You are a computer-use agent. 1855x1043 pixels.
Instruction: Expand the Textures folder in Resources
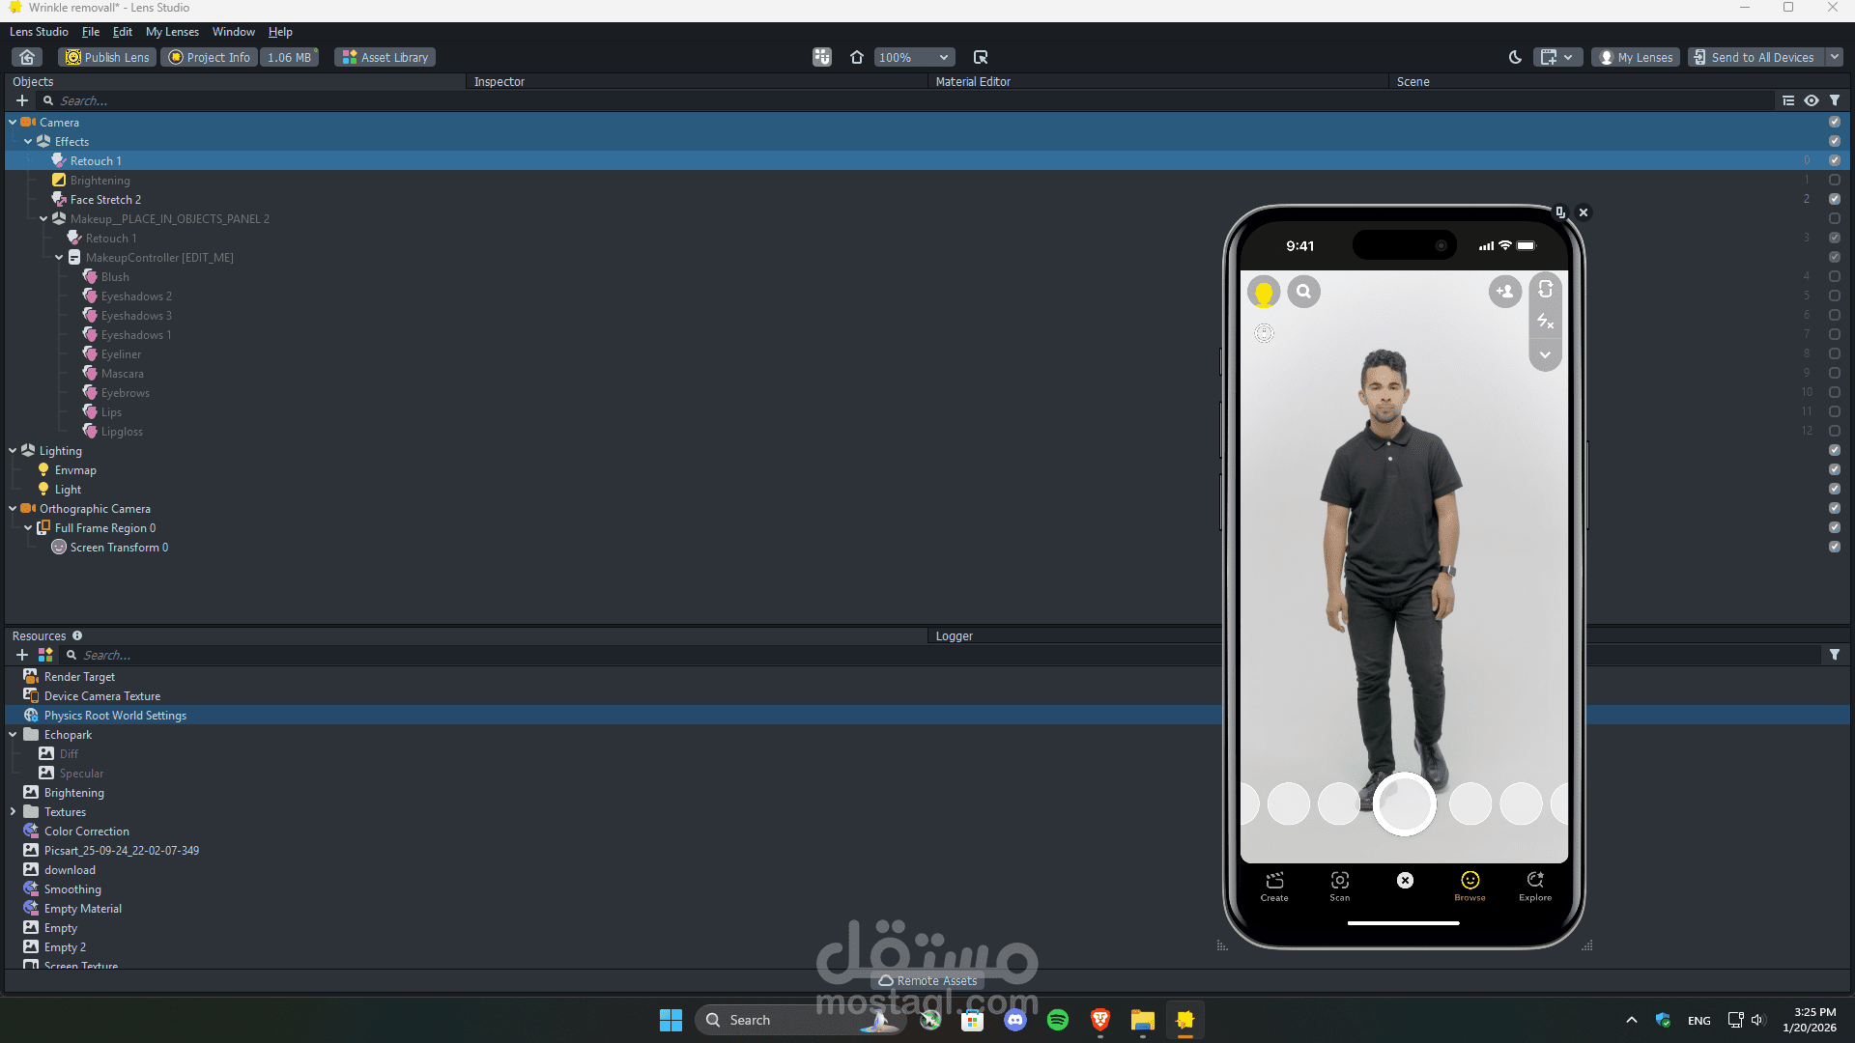click(x=13, y=812)
